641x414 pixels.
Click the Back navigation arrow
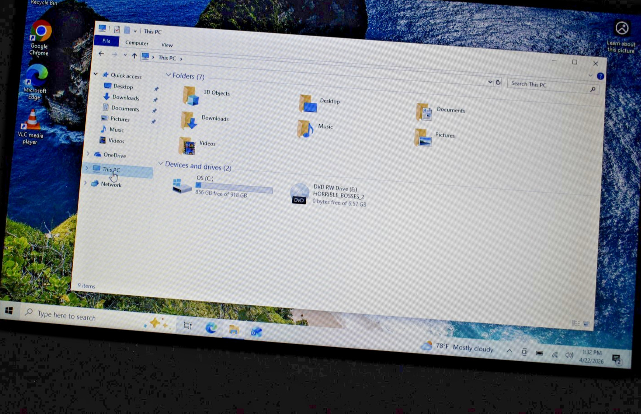click(101, 53)
